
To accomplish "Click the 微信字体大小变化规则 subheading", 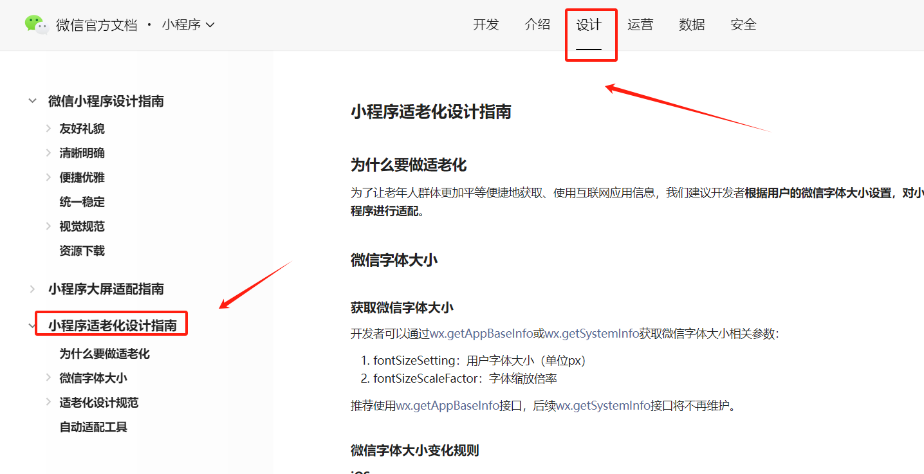I will click(x=415, y=450).
